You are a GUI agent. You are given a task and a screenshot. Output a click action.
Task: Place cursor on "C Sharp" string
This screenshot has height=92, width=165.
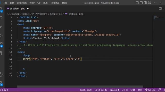[x=68, y=59]
